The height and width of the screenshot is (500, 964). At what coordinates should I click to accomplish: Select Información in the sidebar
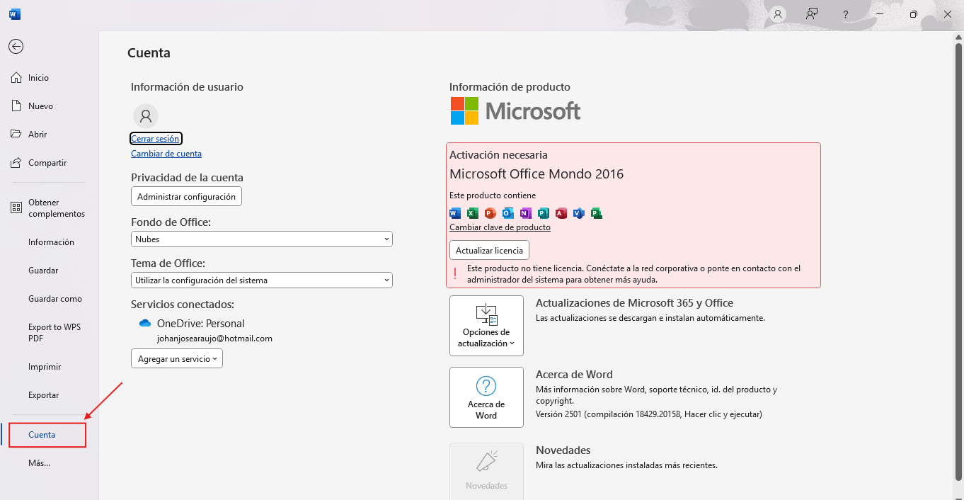(x=51, y=242)
